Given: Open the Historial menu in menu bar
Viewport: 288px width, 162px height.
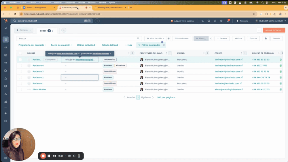Looking at the screenshot, I should (58, 3).
